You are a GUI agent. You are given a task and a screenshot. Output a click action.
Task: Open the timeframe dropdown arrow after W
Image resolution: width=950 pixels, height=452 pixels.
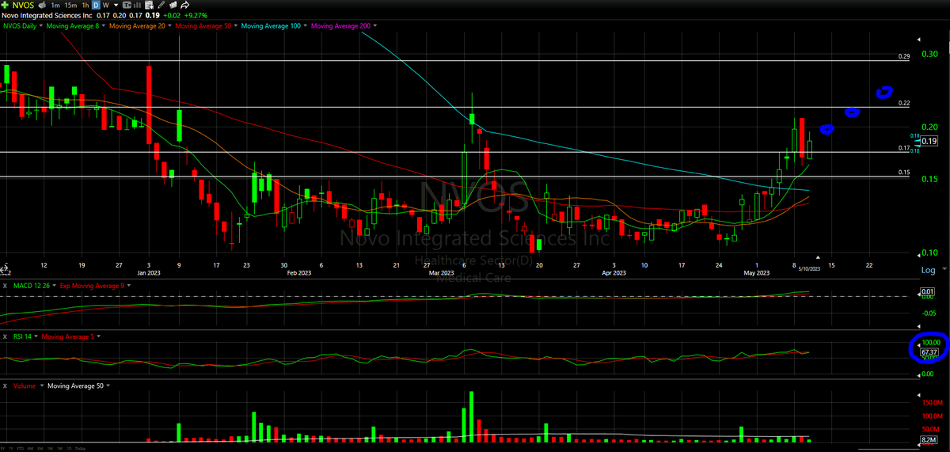click(116, 6)
